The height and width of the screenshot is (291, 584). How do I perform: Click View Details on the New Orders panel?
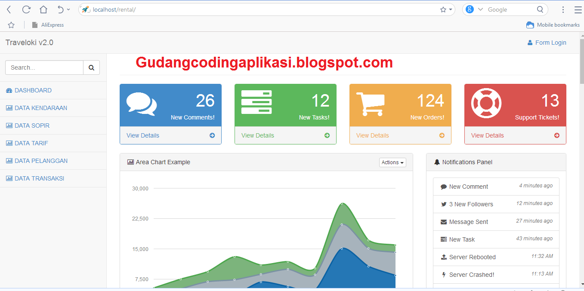pos(372,135)
